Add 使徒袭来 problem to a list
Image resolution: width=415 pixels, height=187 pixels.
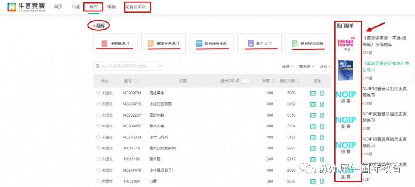(322, 93)
